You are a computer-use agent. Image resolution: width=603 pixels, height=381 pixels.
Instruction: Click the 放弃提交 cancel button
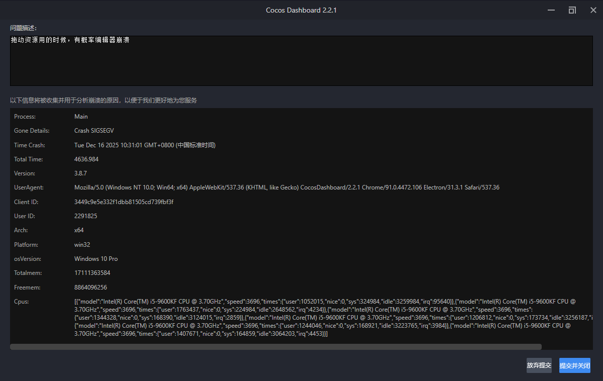point(539,365)
